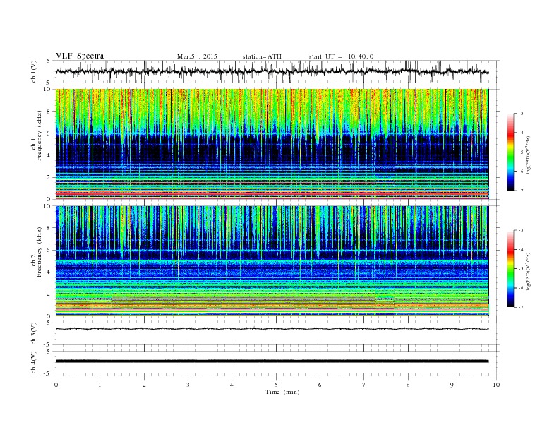This screenshot has height=432, width=559.
Task: Click the ch.3 voltage trace
Action: pyautogui.click(x=272, y=329)
